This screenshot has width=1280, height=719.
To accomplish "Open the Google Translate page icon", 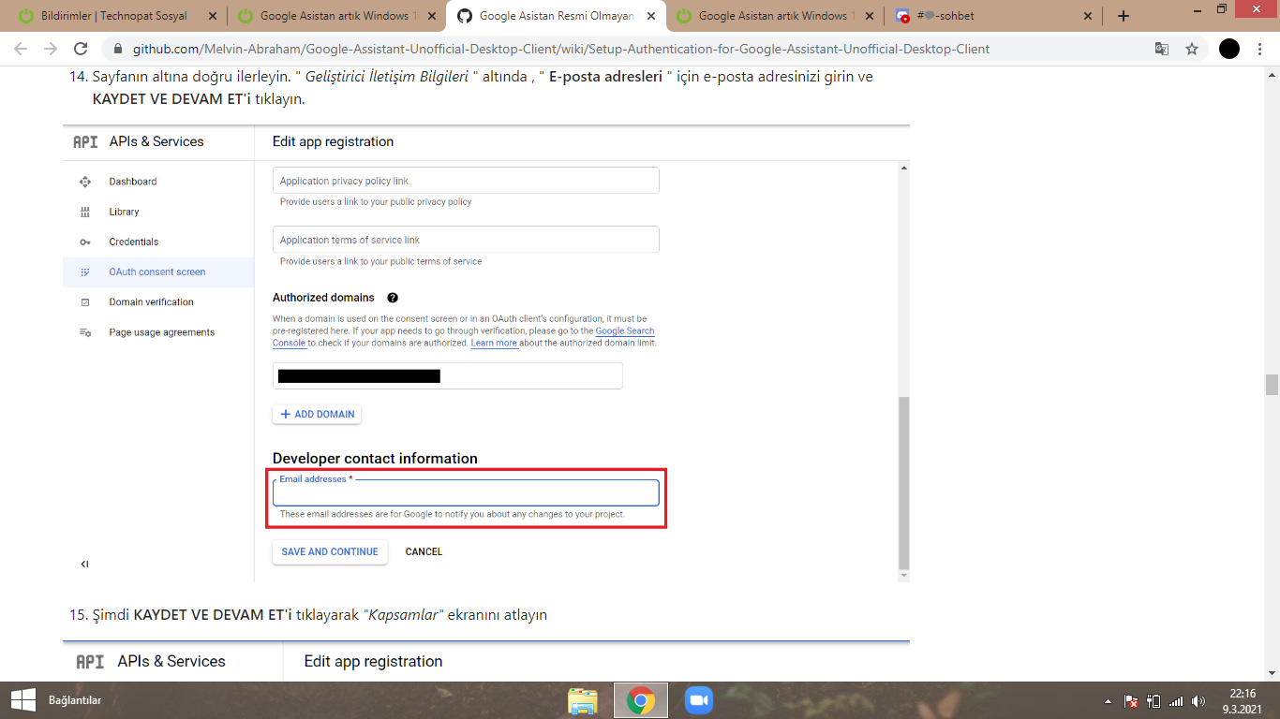I will point(1162,49).
